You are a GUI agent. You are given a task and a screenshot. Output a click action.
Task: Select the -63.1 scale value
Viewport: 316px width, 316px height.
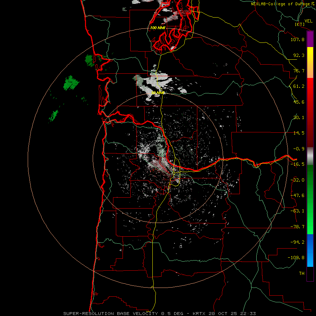tap(297, 211)
